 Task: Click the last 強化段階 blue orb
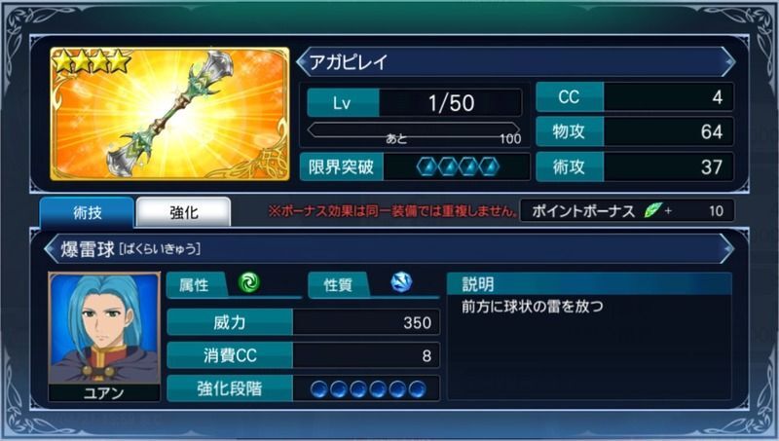point(417,388)
